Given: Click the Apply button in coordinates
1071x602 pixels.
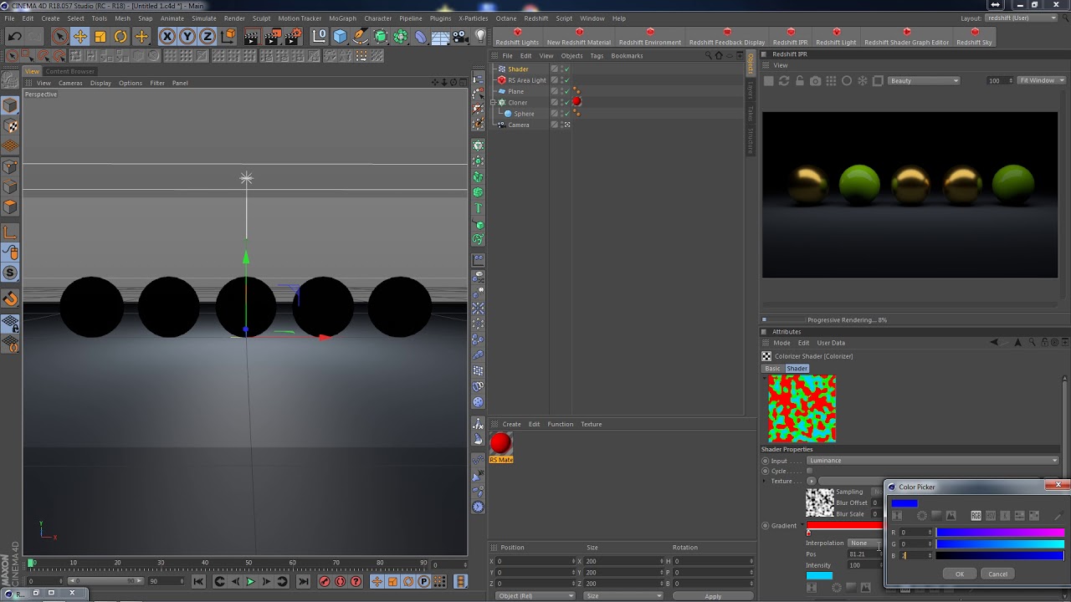Looking at the screenshot, I should (713, 596).
